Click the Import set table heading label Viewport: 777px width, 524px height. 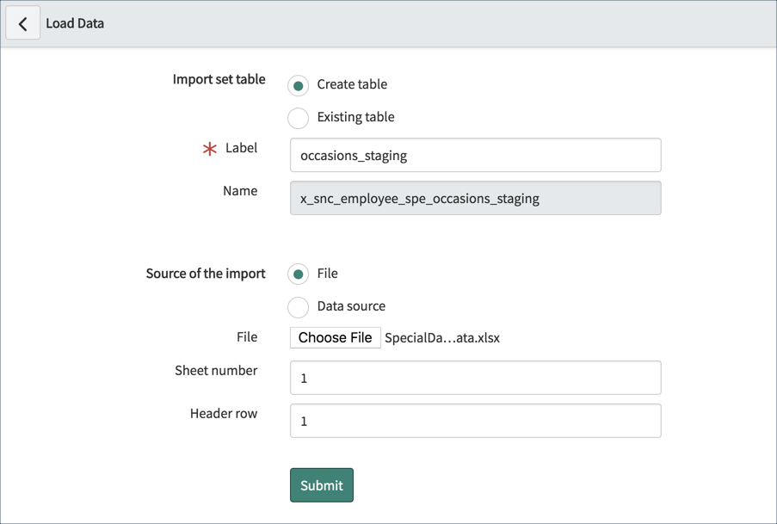point(219,79)
